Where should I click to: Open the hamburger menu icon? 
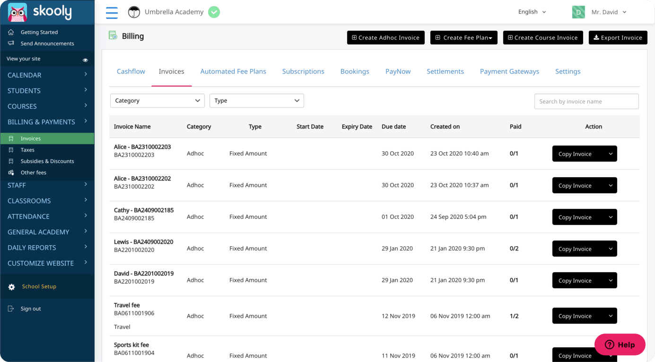(x=112, y=13)
